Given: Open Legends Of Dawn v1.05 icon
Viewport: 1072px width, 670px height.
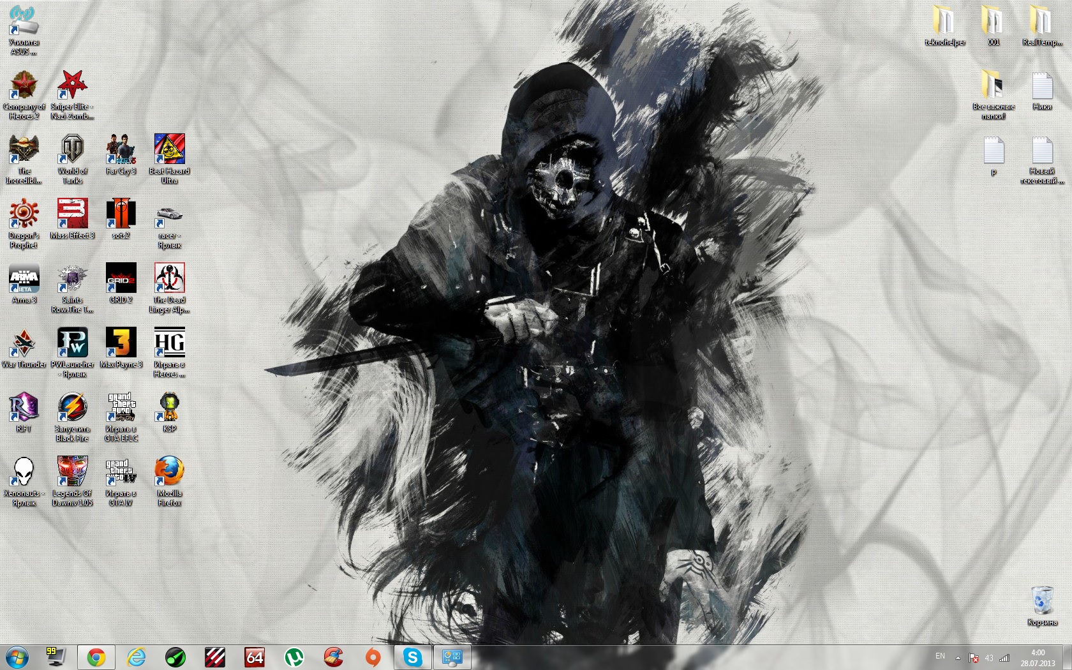Looking at the screenshot, I should (72, 482).
